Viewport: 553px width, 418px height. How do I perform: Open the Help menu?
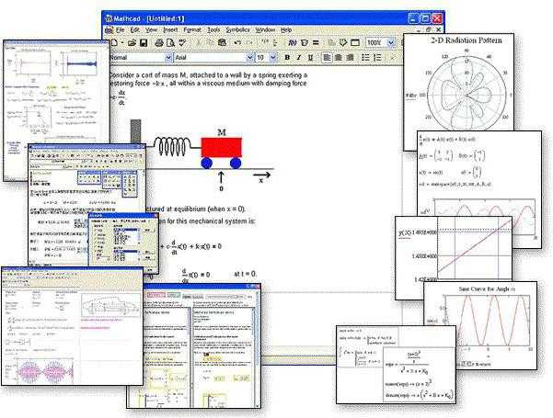(286, 30)
